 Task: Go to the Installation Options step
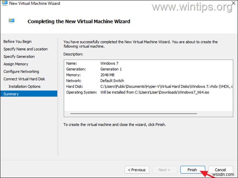point(24,86)
